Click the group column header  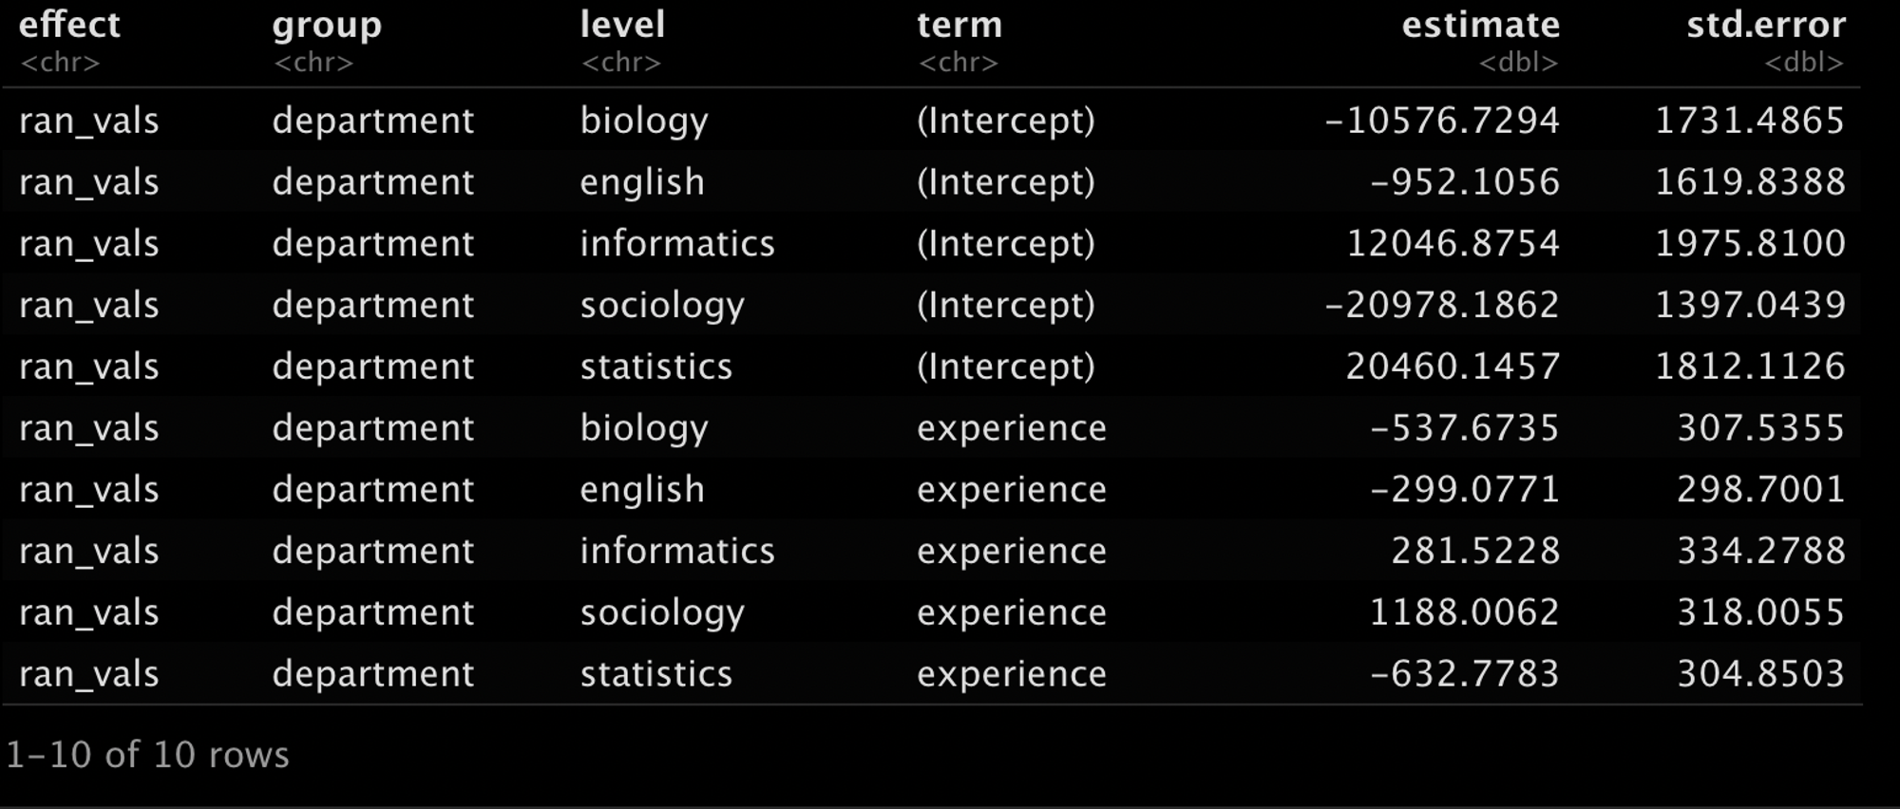pyautogui.click(x=327, y=26)
